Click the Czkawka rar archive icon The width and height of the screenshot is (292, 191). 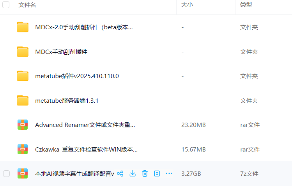point(23,149)
